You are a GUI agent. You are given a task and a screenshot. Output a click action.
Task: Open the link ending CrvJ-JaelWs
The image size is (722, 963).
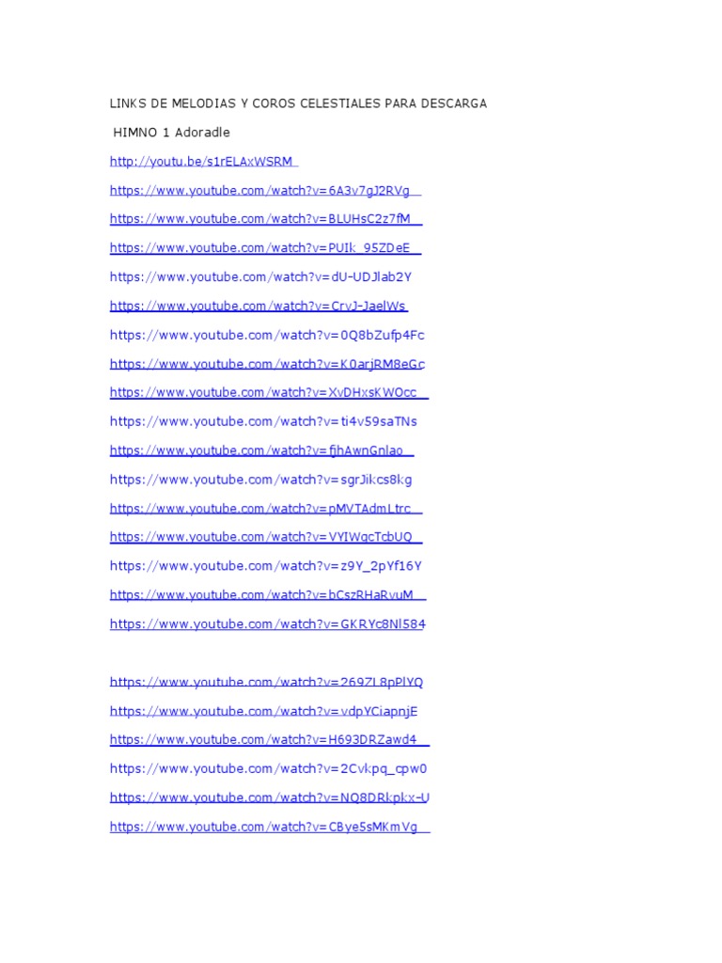tap(259, 306)
